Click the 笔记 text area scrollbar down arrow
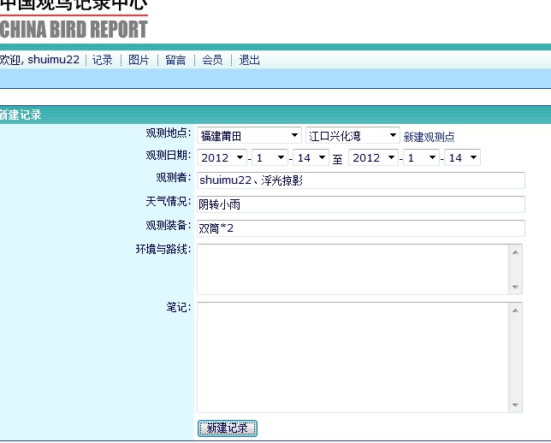The height and width of the screenshot is (443, 551). tap(515, 405)
